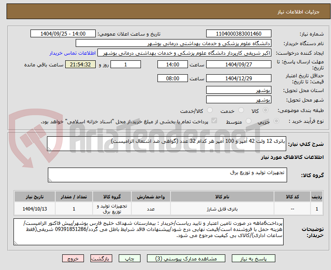Image resolution: width=331 pixels, height=270 pixels.
Task: Click the 'واحد شمارش' column header
Action: coord(151,197)
